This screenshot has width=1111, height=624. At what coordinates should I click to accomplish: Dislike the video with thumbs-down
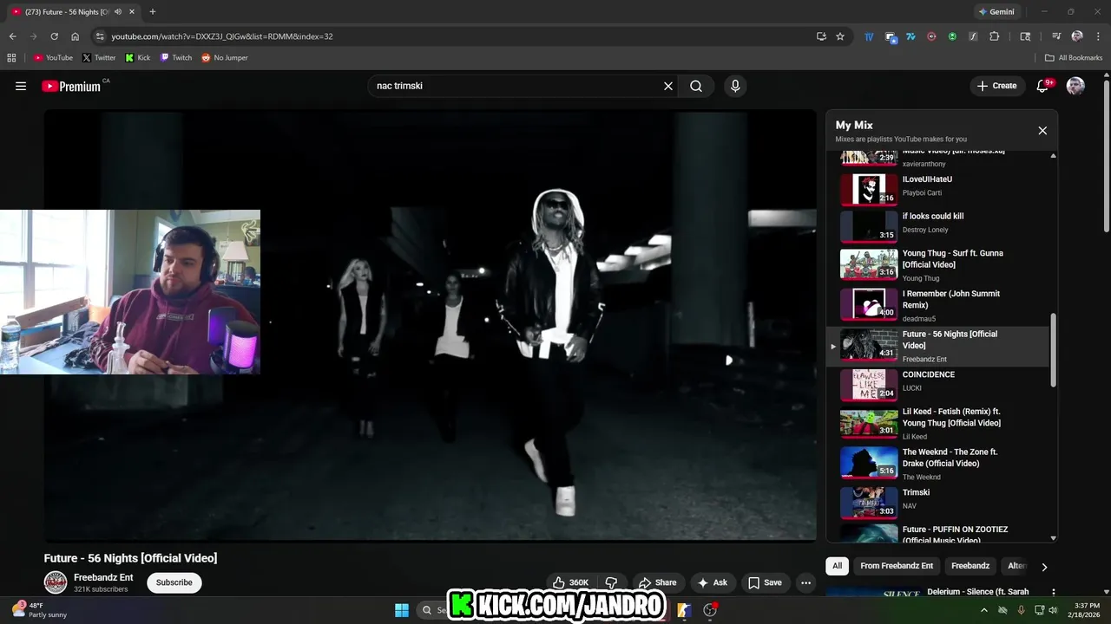pyautogui.click(x=611, y=582)
